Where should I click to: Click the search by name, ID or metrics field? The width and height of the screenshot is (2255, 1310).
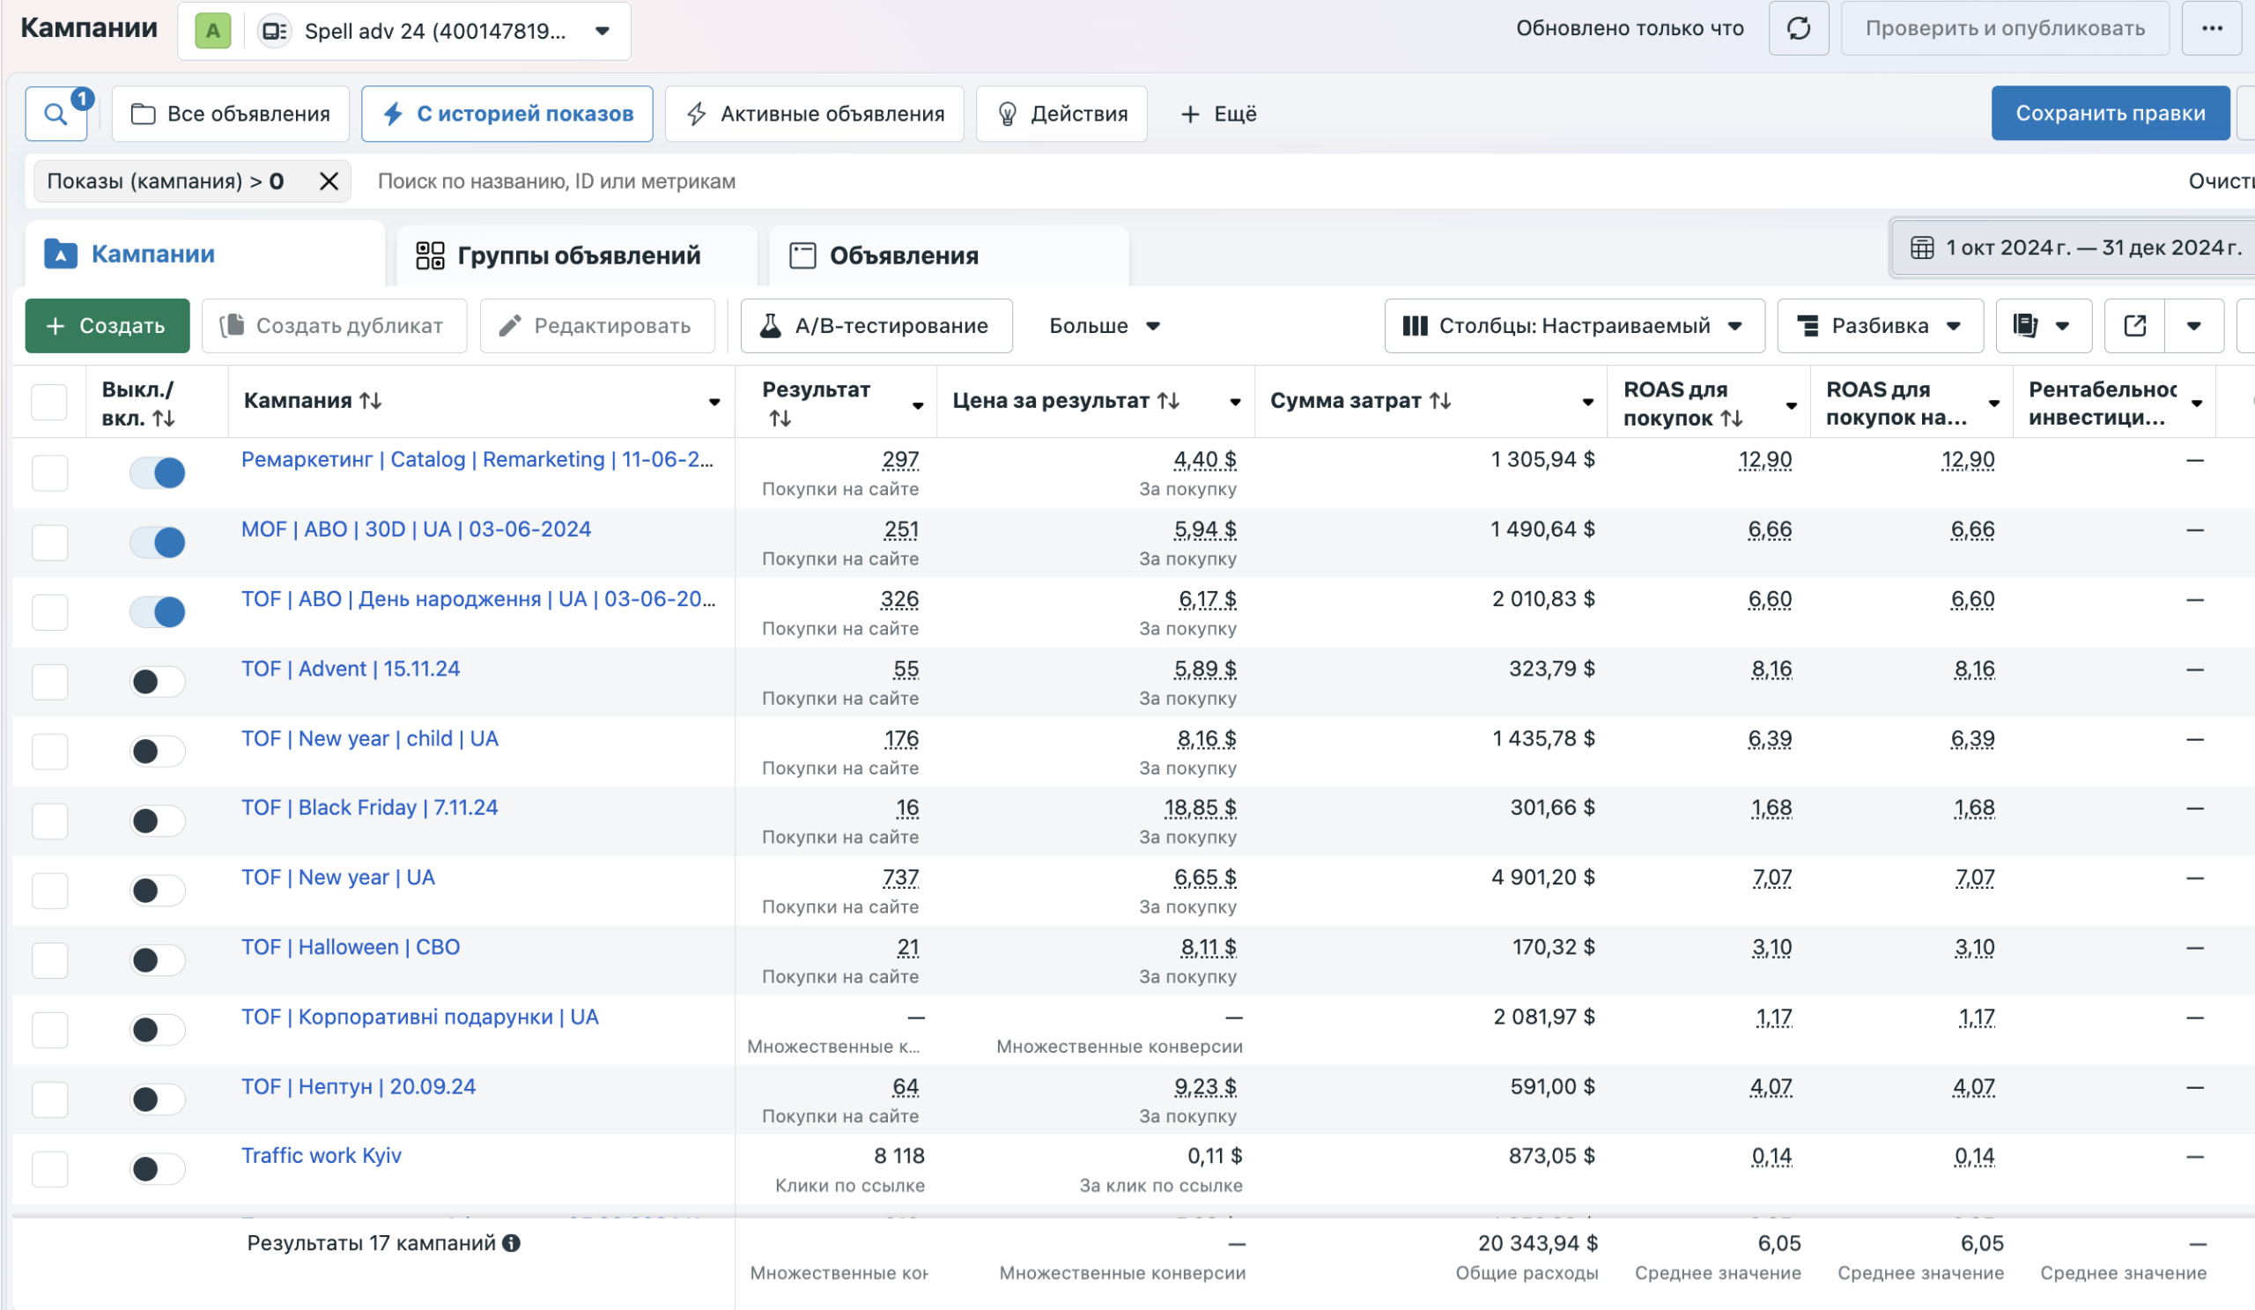(x=1253, y=181)
